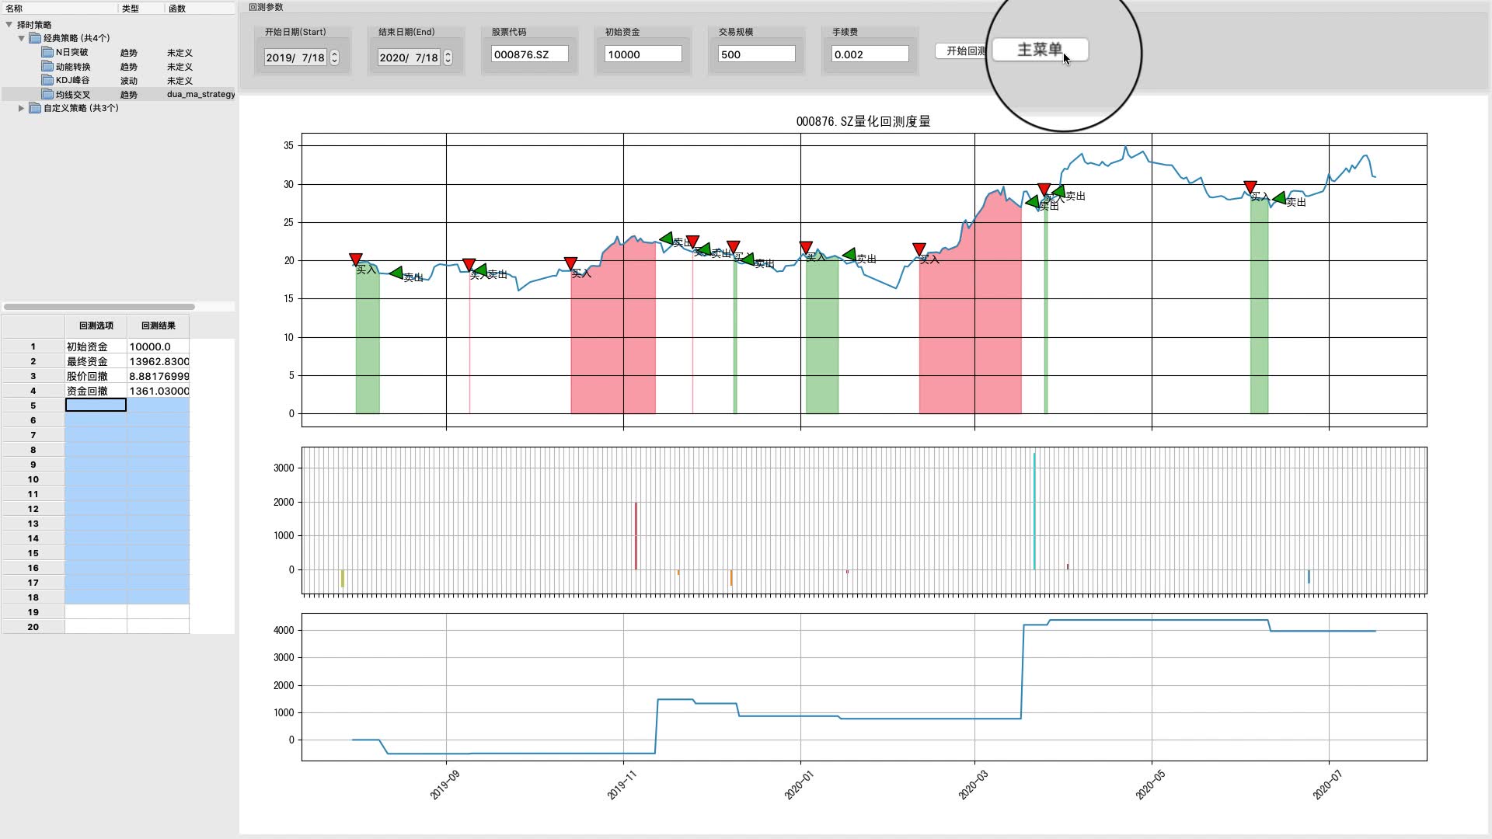Screen dimensions: 1492x839
Task: Select the N日突破 strategy folder icon
Action: coord(47,52)
